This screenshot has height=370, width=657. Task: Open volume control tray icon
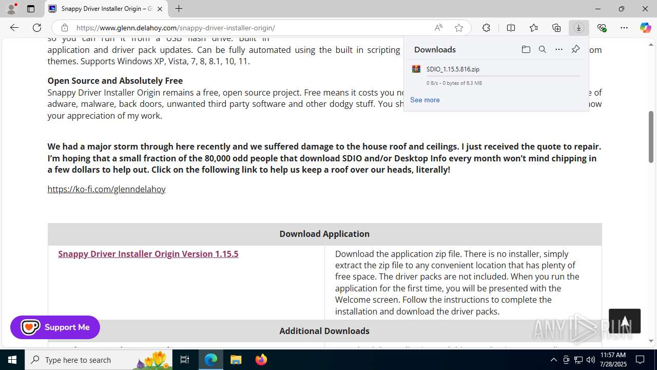(590, 360)
